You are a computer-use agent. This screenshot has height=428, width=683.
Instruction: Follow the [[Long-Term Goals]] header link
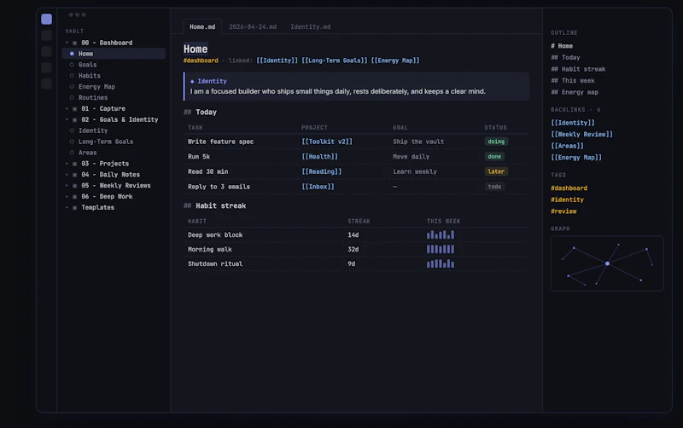tap(334, 61)
